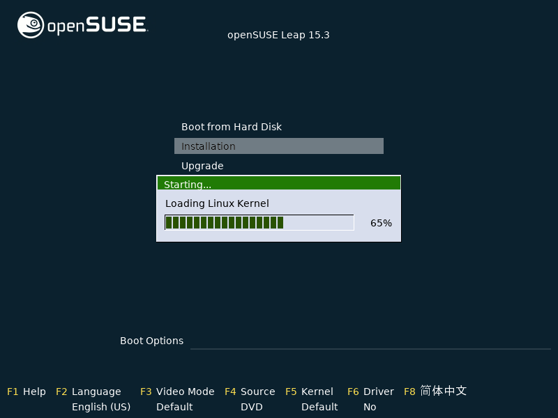Click the Kernel Default value

click(319, 407)
